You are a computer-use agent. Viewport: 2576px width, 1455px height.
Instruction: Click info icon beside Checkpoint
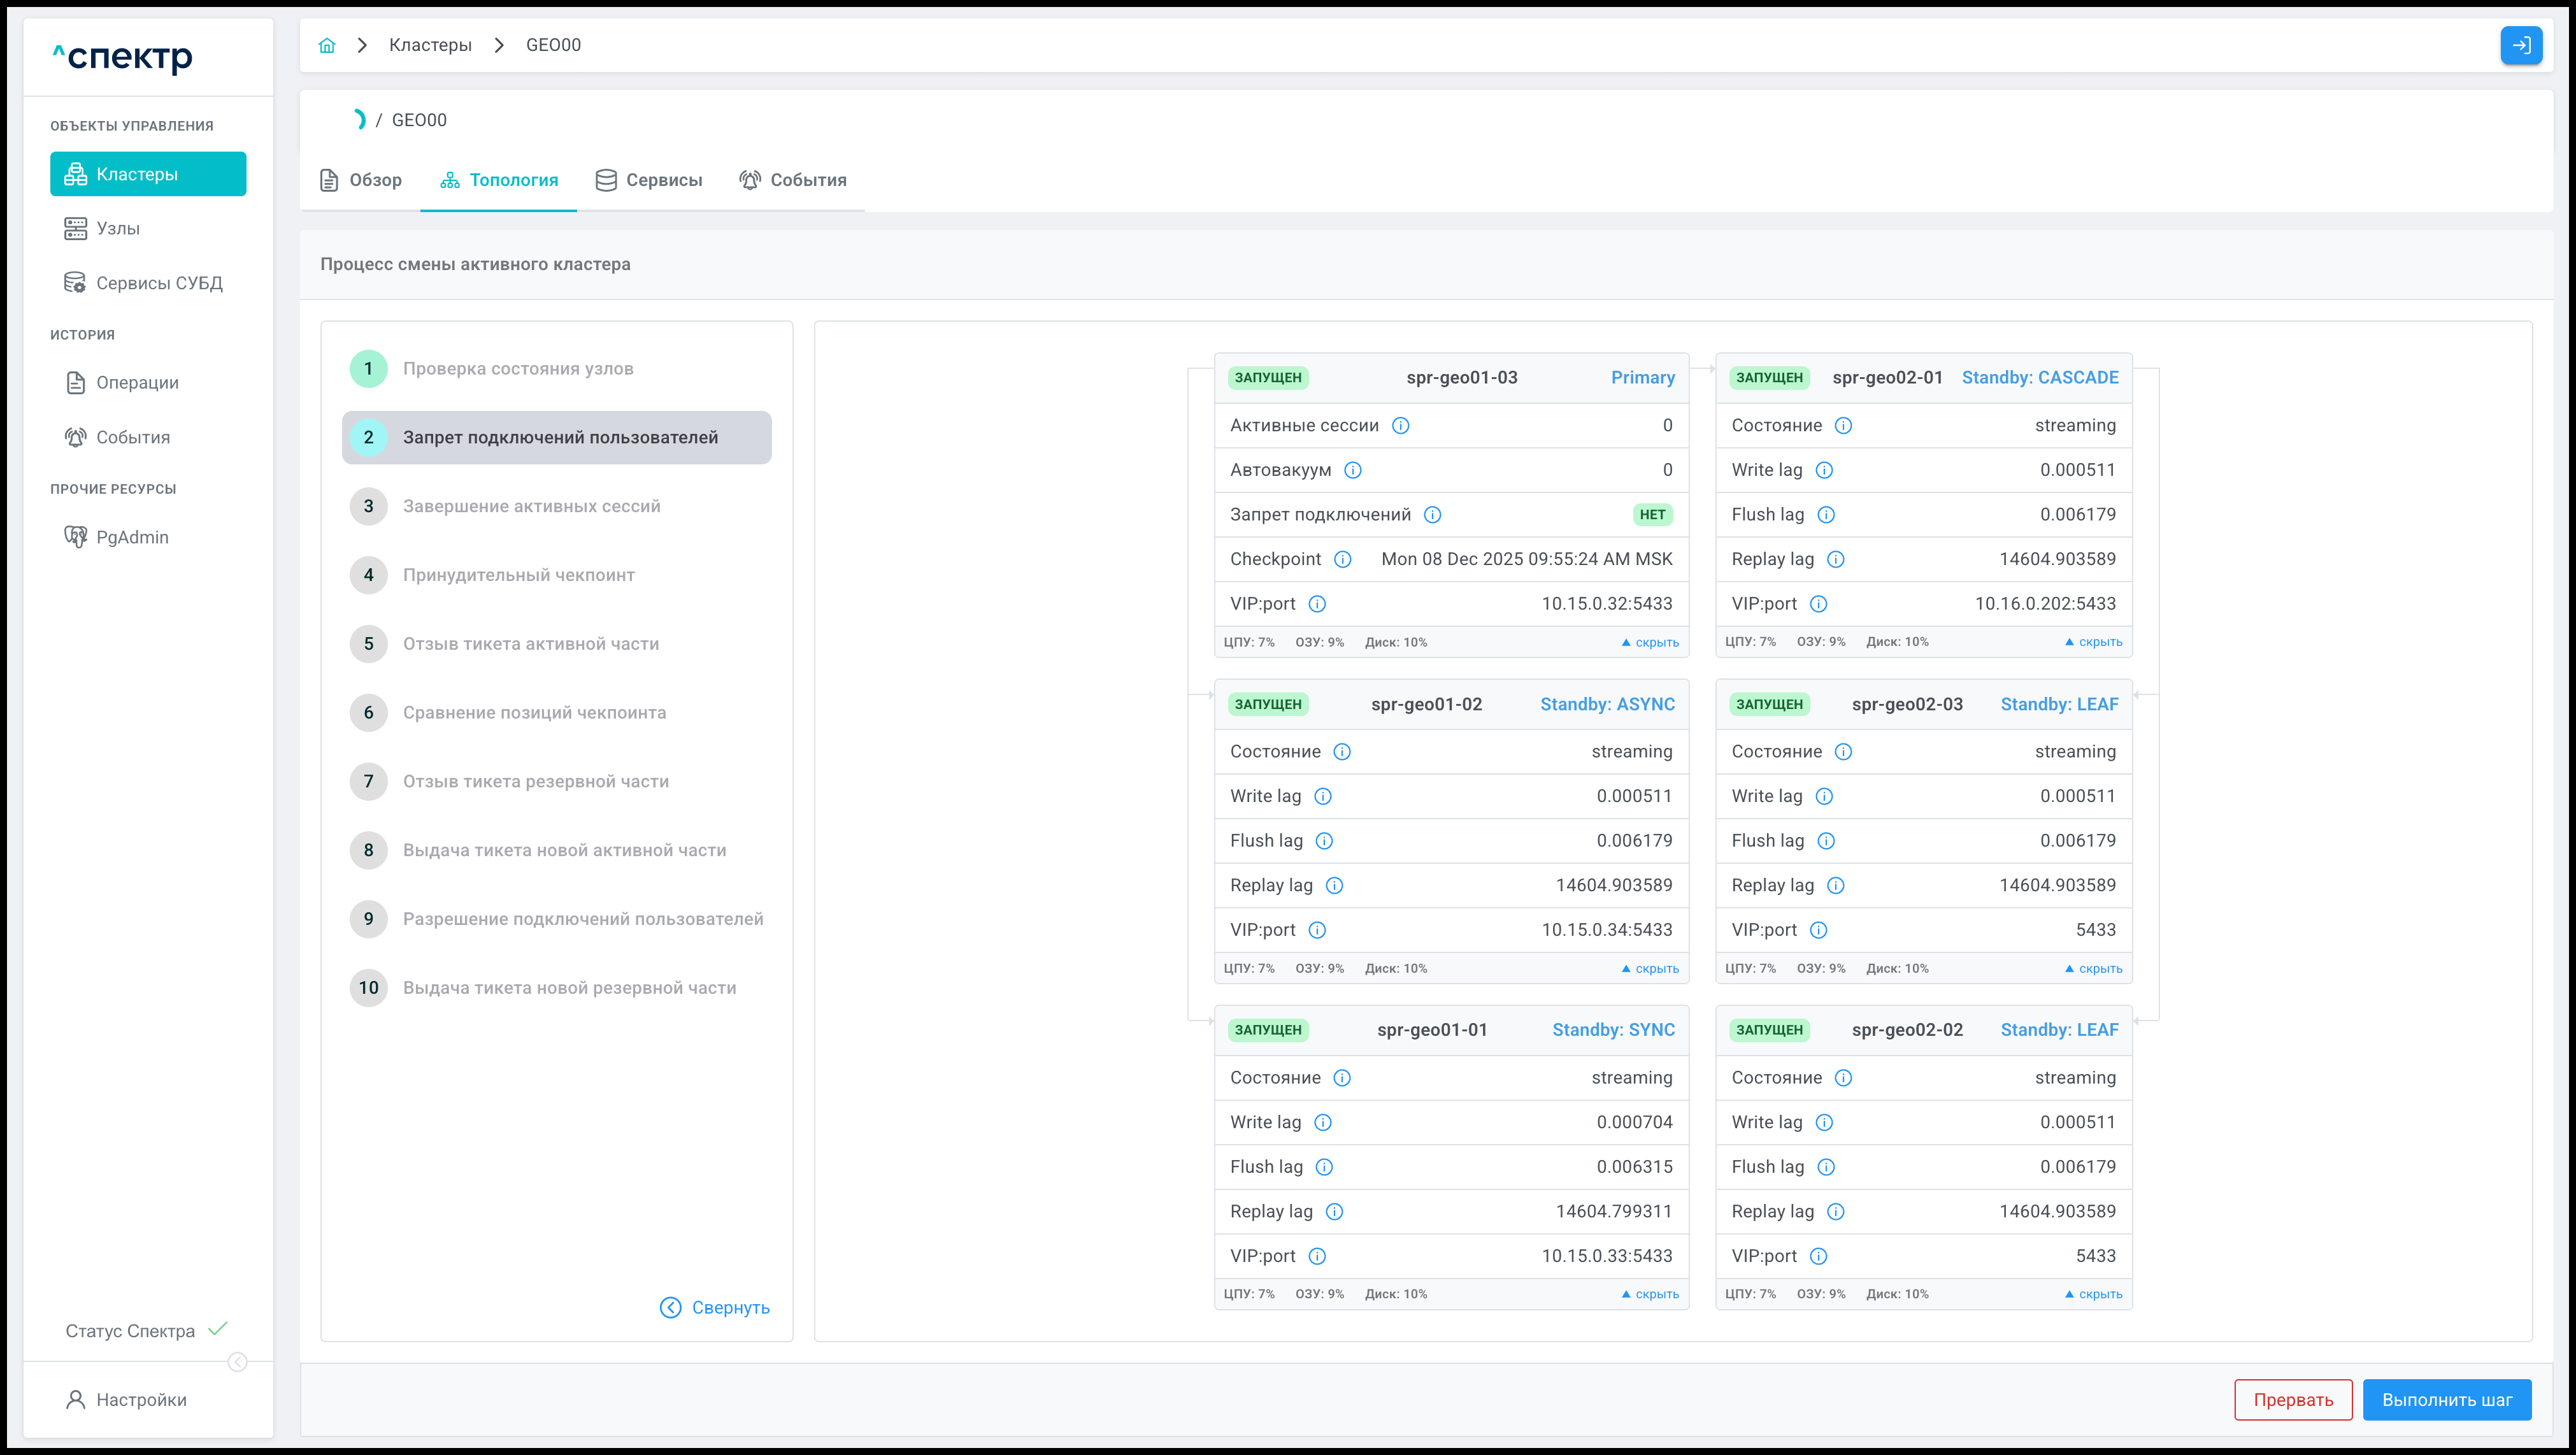click(x=1342, y=559)
